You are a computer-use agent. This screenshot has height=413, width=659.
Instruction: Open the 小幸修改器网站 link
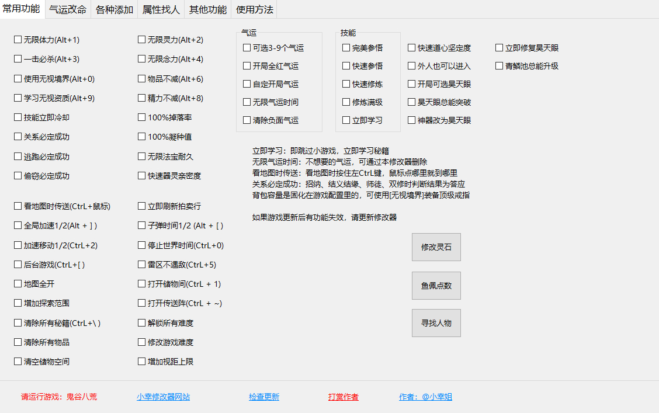point(161,396)
